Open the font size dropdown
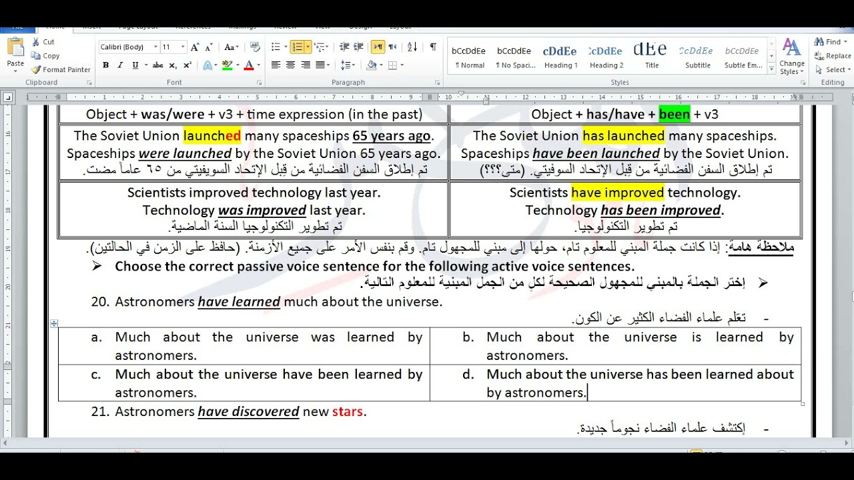Screen dimensions: 854x480 coord(184,47)
